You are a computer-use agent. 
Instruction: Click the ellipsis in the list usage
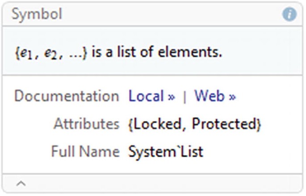pos(76,56)
